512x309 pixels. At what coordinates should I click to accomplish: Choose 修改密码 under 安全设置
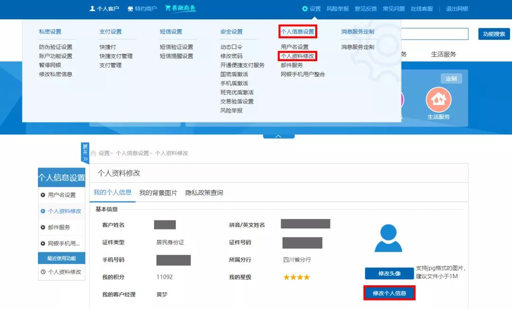click(231, 56)
